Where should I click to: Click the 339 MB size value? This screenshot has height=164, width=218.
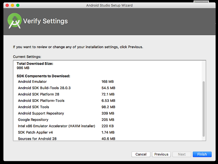pos(108,113)
